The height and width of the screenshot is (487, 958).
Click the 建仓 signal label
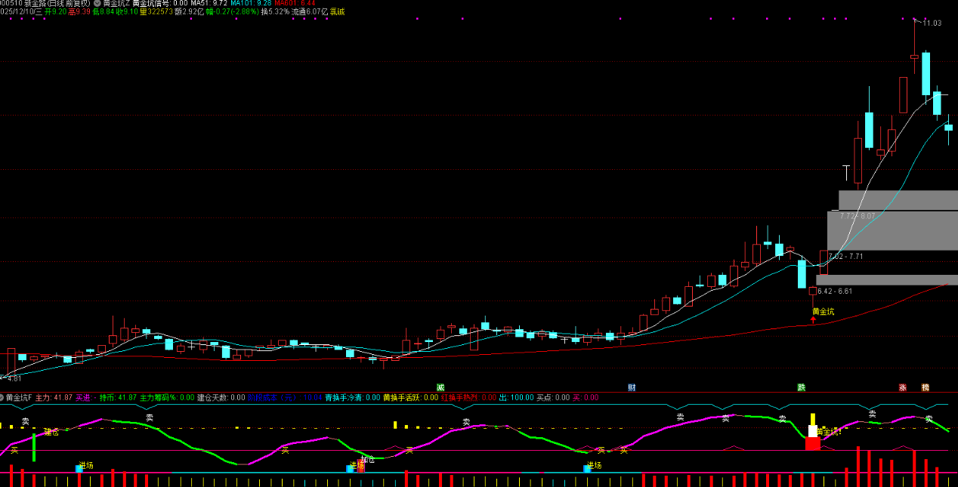(51, 432)
